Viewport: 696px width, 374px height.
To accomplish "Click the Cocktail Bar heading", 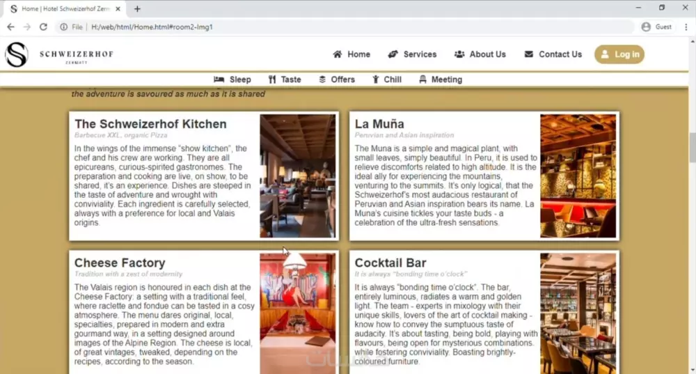I will click(390, 263).
